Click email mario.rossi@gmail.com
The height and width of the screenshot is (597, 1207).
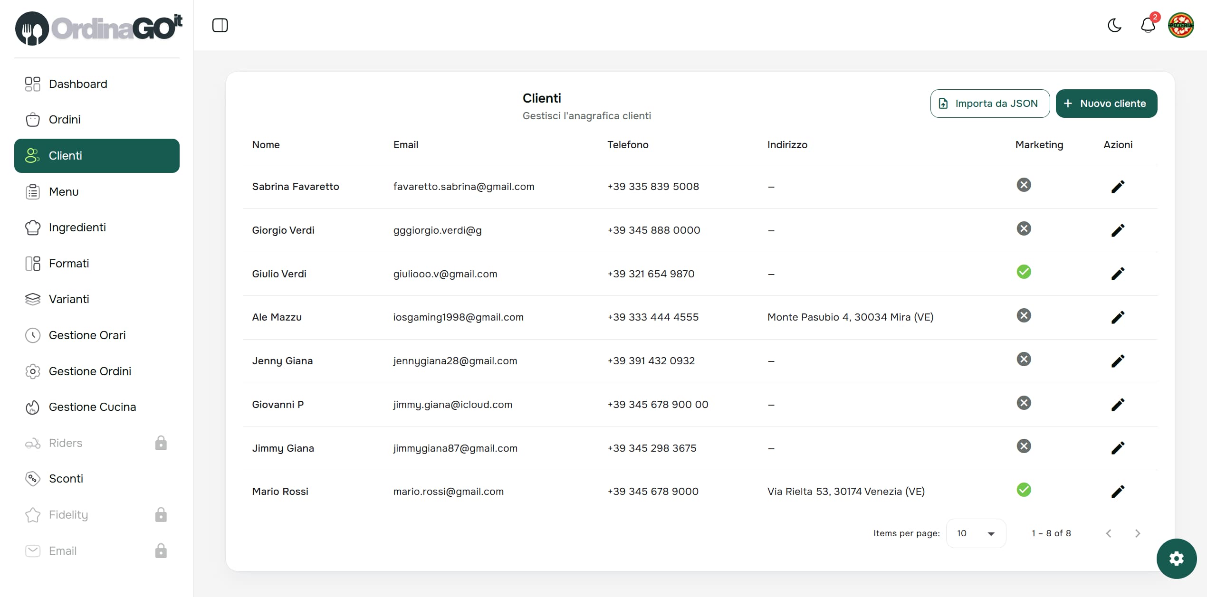tap(448, 492)
